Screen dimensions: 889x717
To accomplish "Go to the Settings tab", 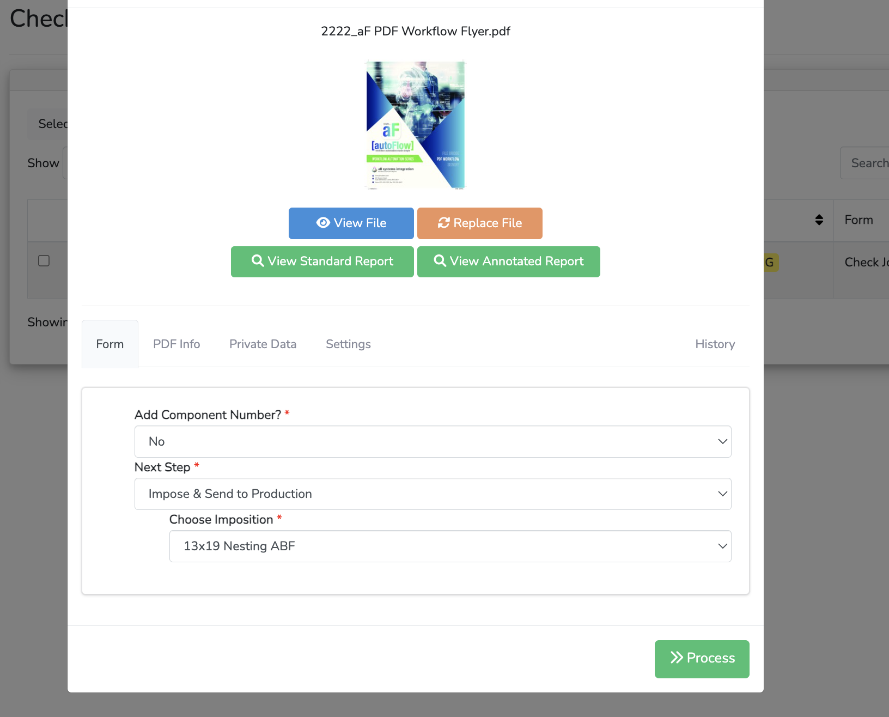I will click(348, 344).
